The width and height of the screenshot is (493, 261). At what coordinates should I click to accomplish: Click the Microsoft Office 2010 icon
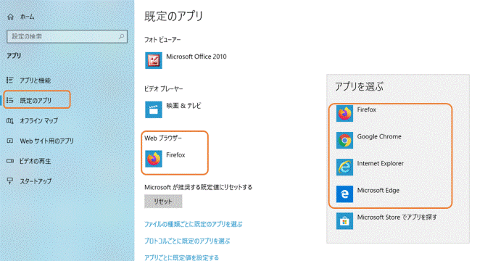pyautogui.click(x=154, y=60)
